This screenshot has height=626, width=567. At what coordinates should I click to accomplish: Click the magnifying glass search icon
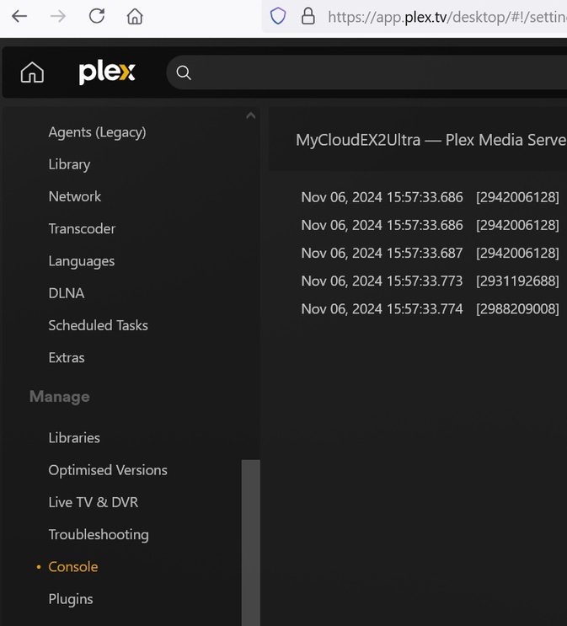[184, 73]
